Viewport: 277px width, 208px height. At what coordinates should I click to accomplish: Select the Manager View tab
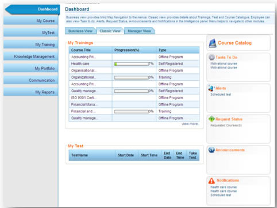[139, 31]
